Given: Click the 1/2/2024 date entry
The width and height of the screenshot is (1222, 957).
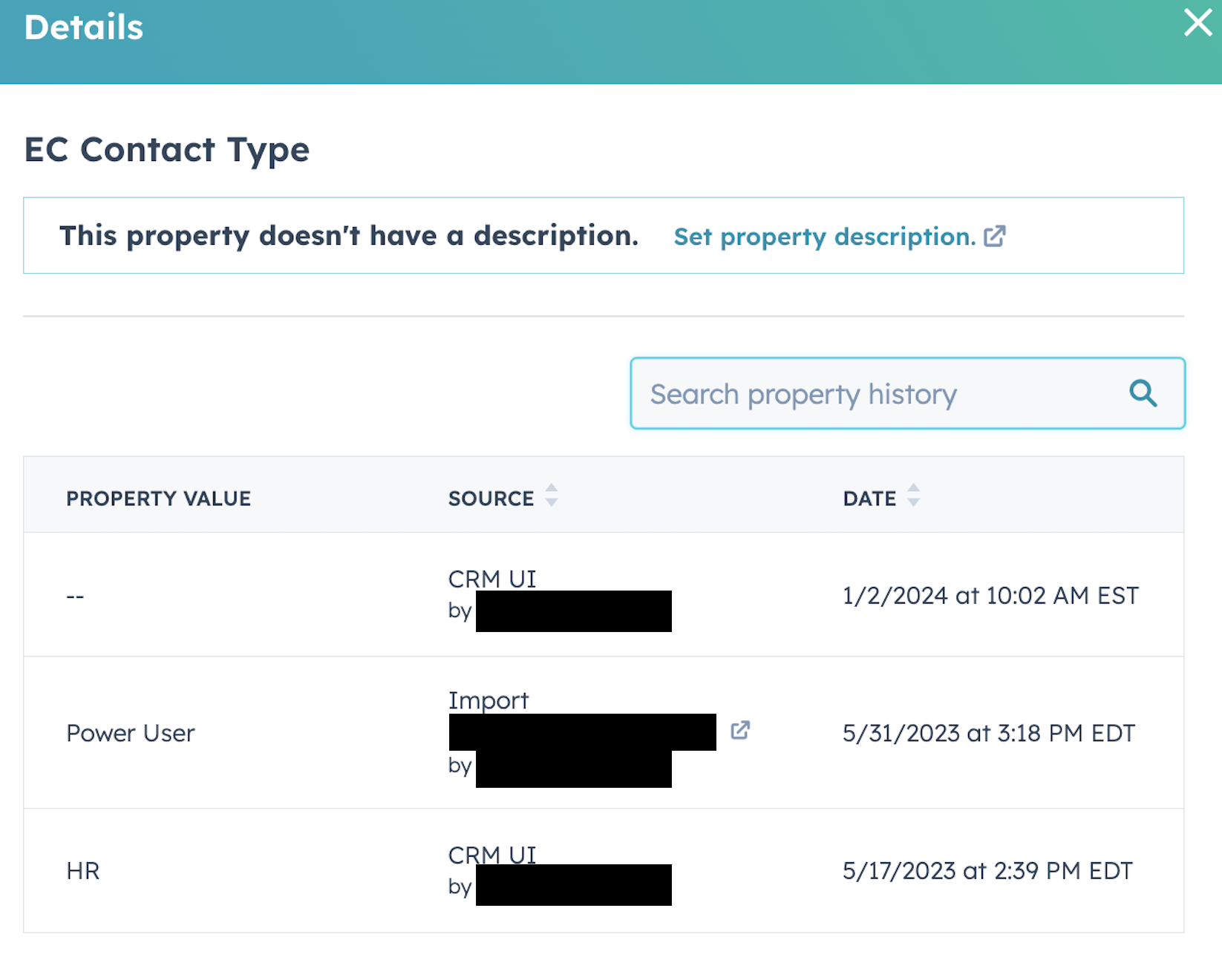Looking at the screenshot, I should click(x=990, y=594).
